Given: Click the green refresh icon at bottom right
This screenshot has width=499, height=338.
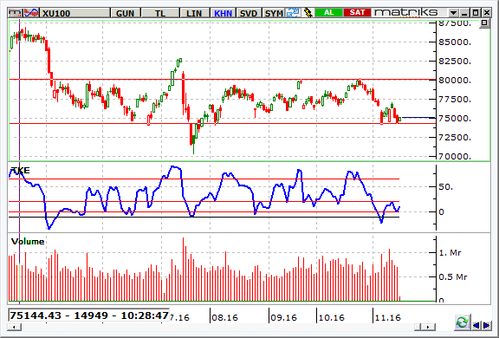Looking at the screenshot, I should tap(462, 322).
